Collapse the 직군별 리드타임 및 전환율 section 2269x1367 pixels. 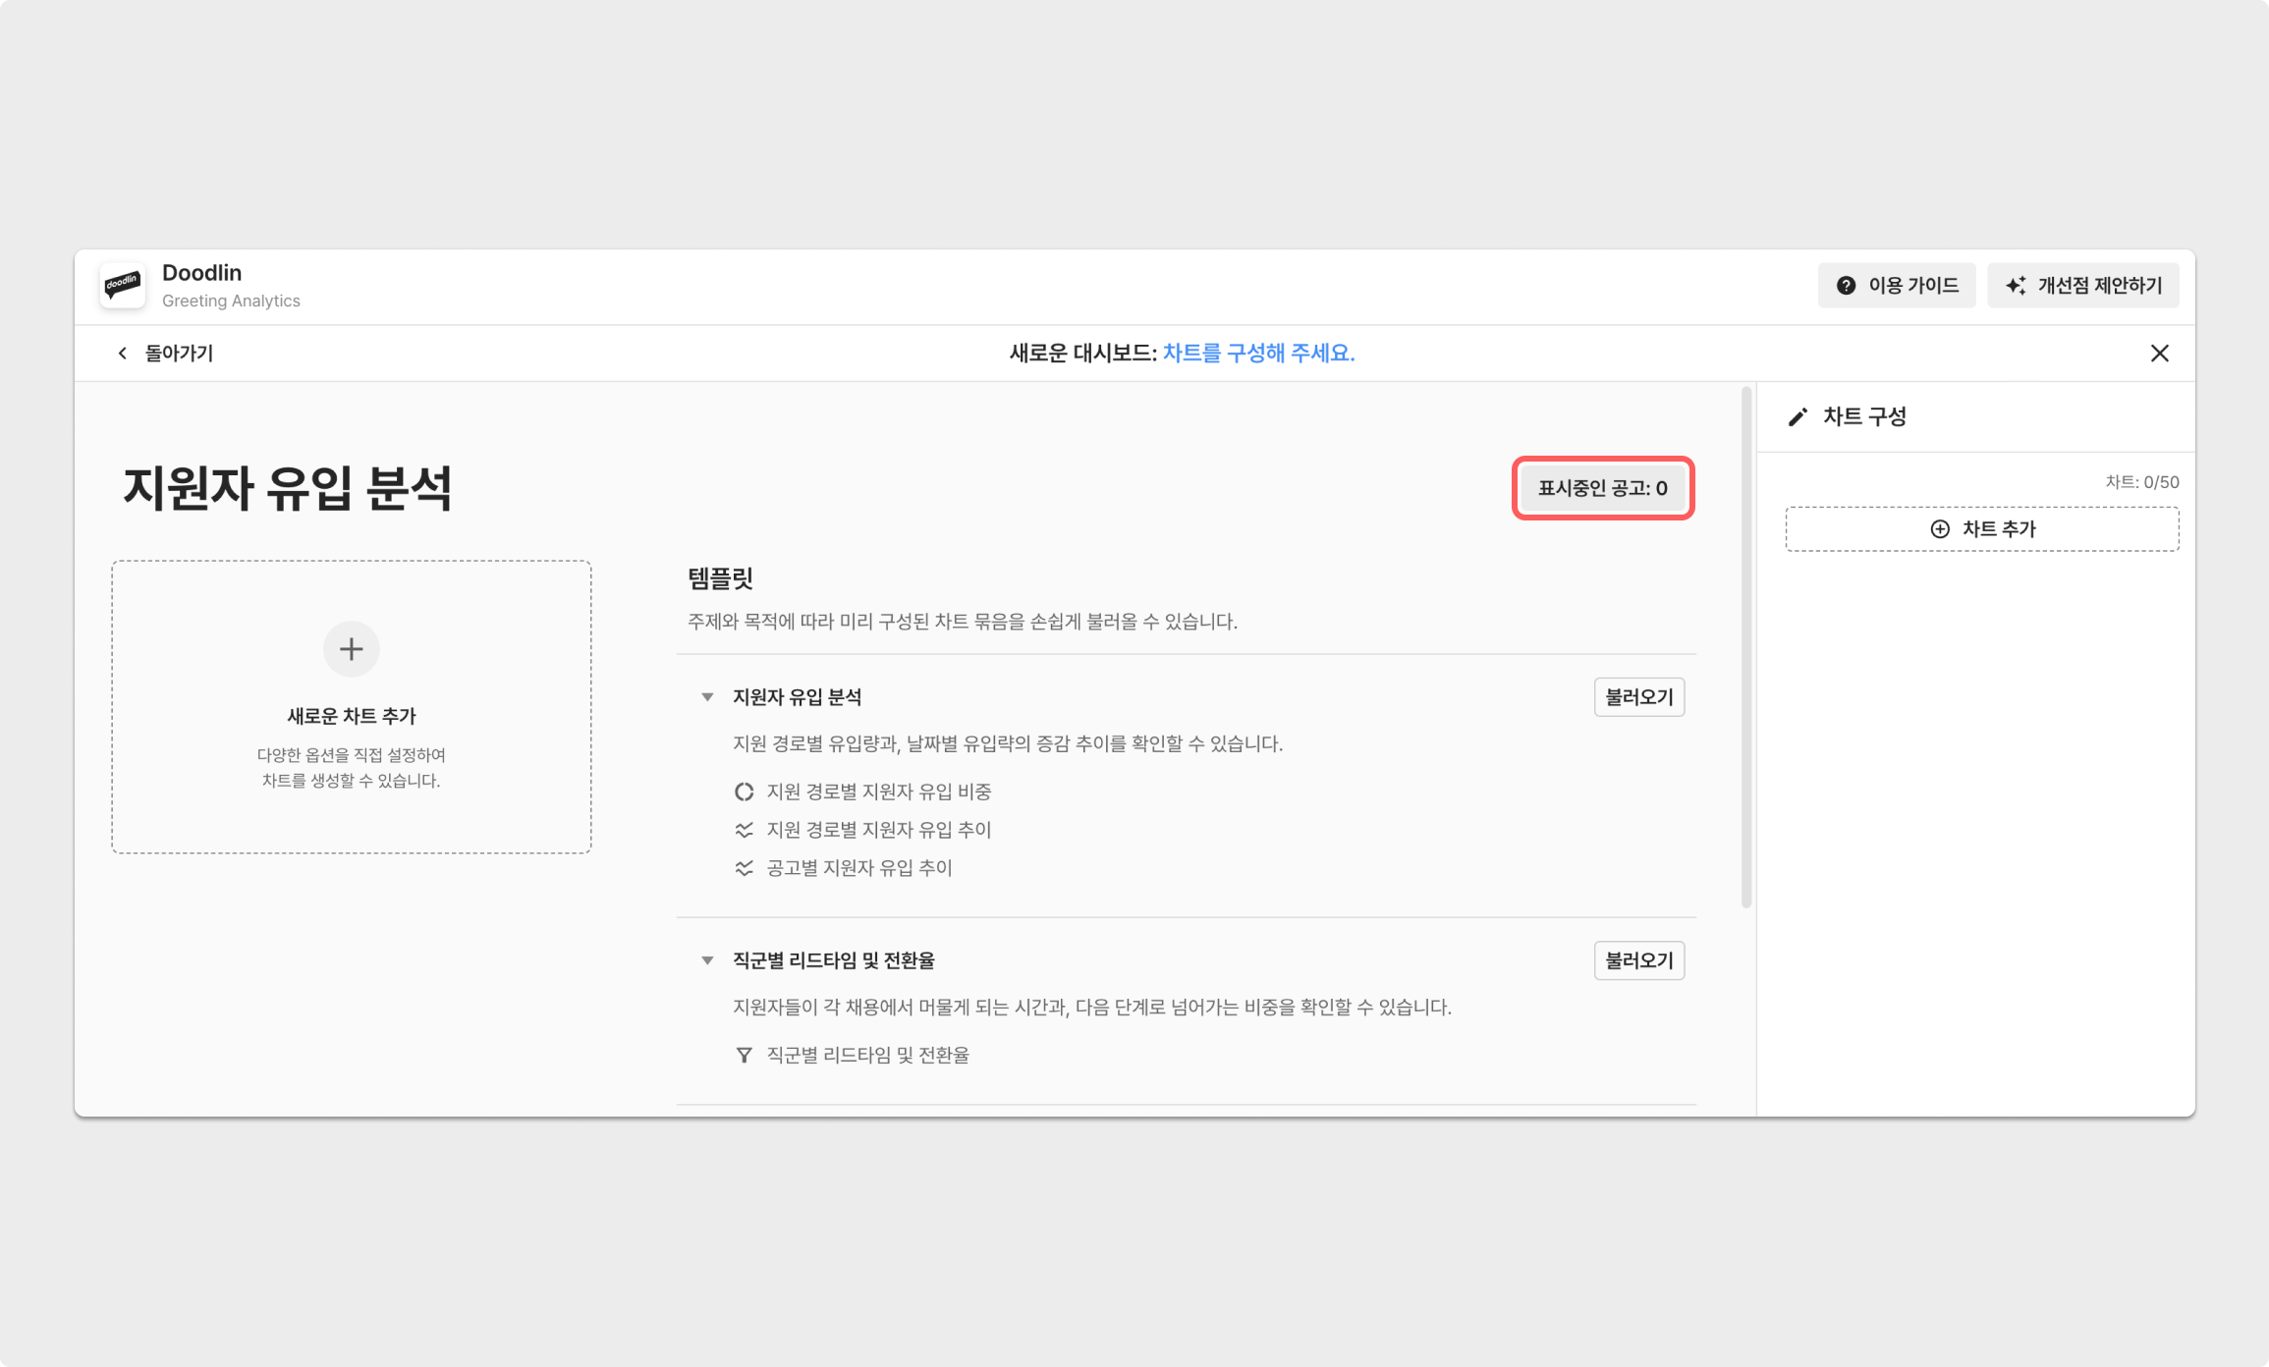point(707,960)
